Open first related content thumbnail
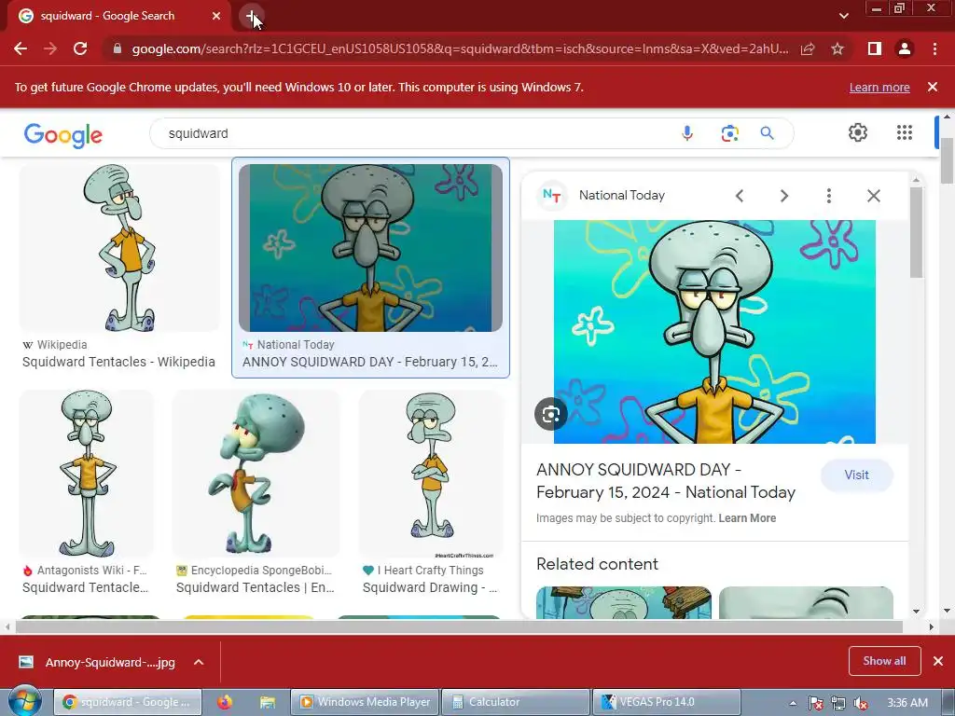 coord(624,603)
